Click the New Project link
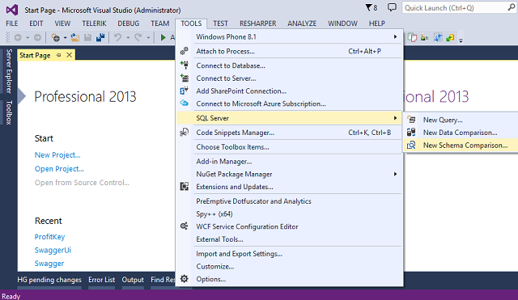The width and height of the screenshot is (518, 300). click(x=57, y=155)
